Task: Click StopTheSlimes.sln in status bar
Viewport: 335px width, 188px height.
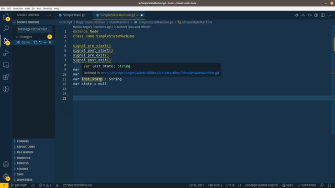Action: tap(77, 185)
